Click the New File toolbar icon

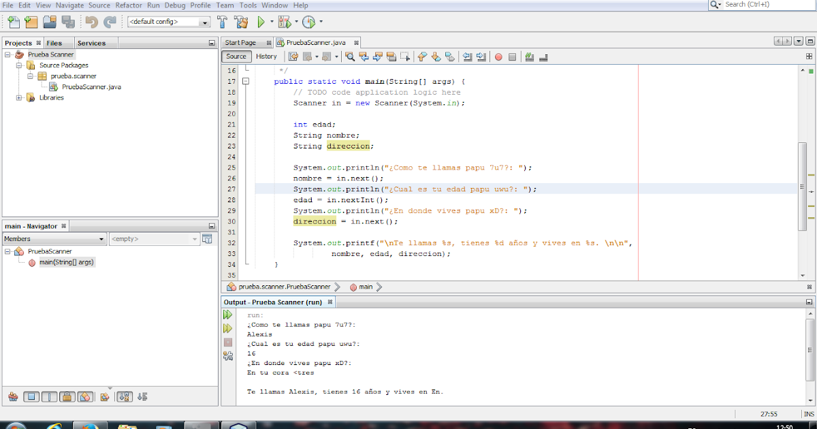13,22
